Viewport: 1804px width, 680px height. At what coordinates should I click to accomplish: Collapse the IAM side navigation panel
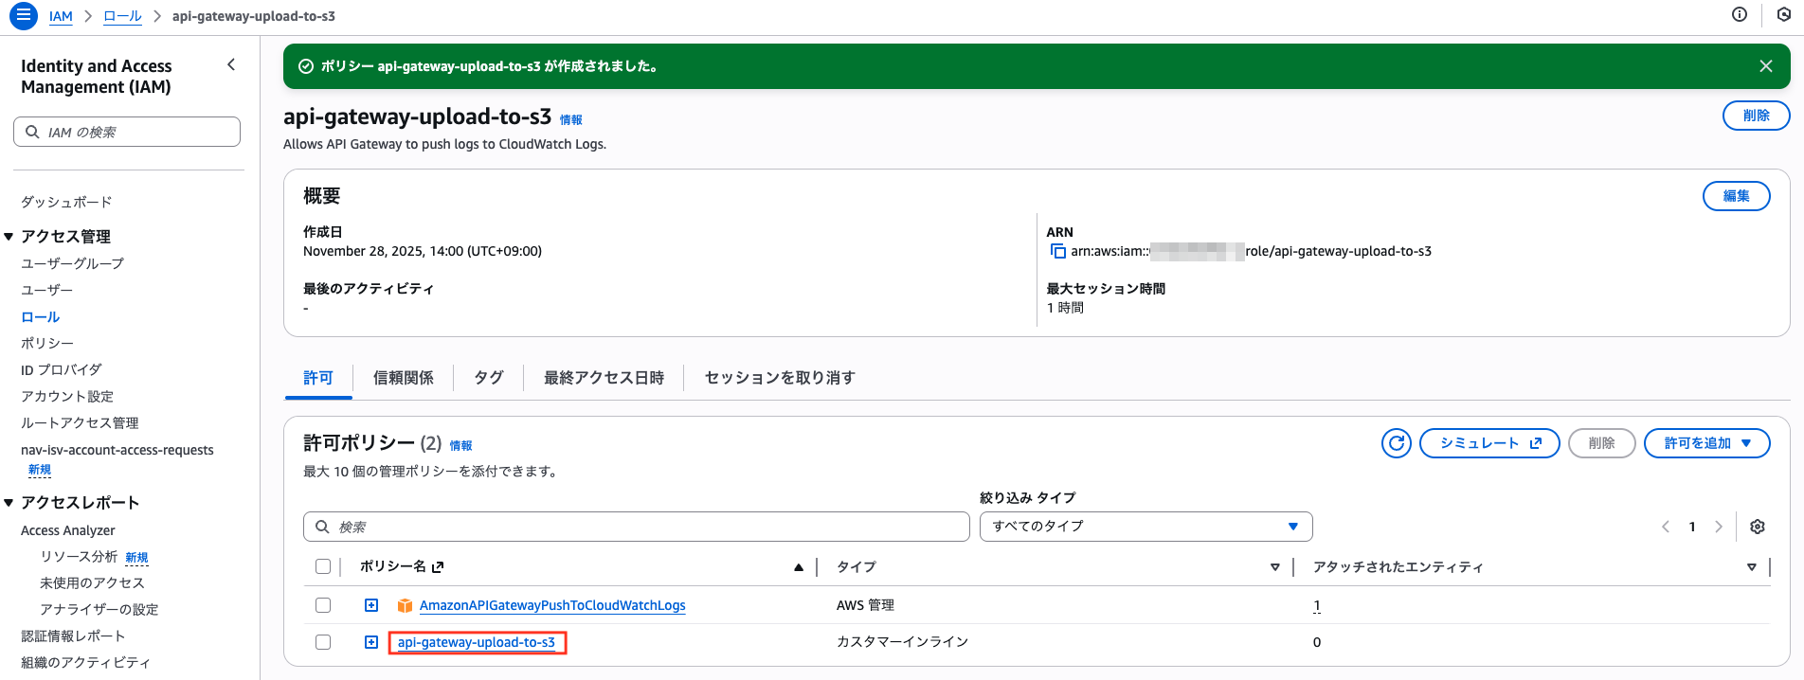coord(231,64)
